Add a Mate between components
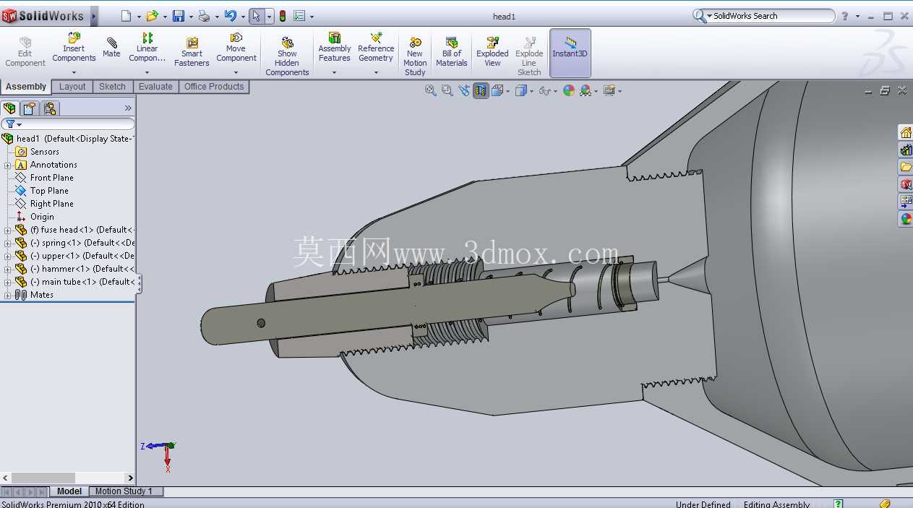The width and height of the screenshot is (913, 508). pyautogui.click(x=111, y=48)
